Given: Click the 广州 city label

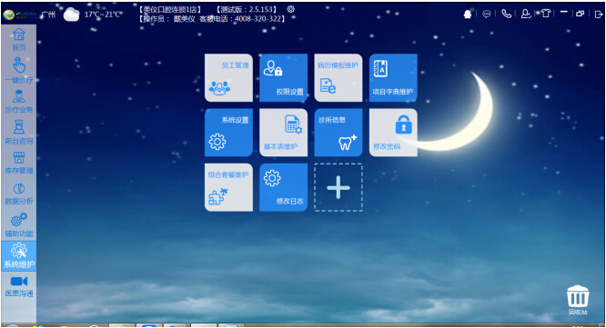Looking at the screenshot, I should coord(48,15).
